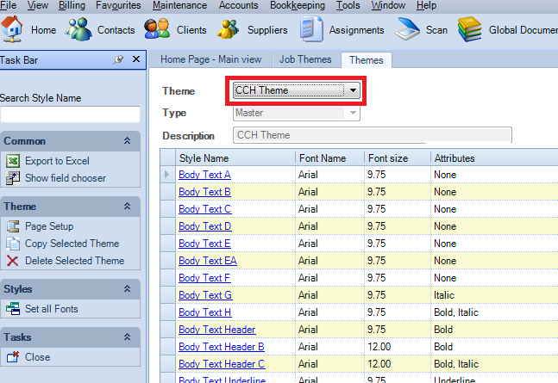
Task: Open the Clients icon
Action: [157, 29]
